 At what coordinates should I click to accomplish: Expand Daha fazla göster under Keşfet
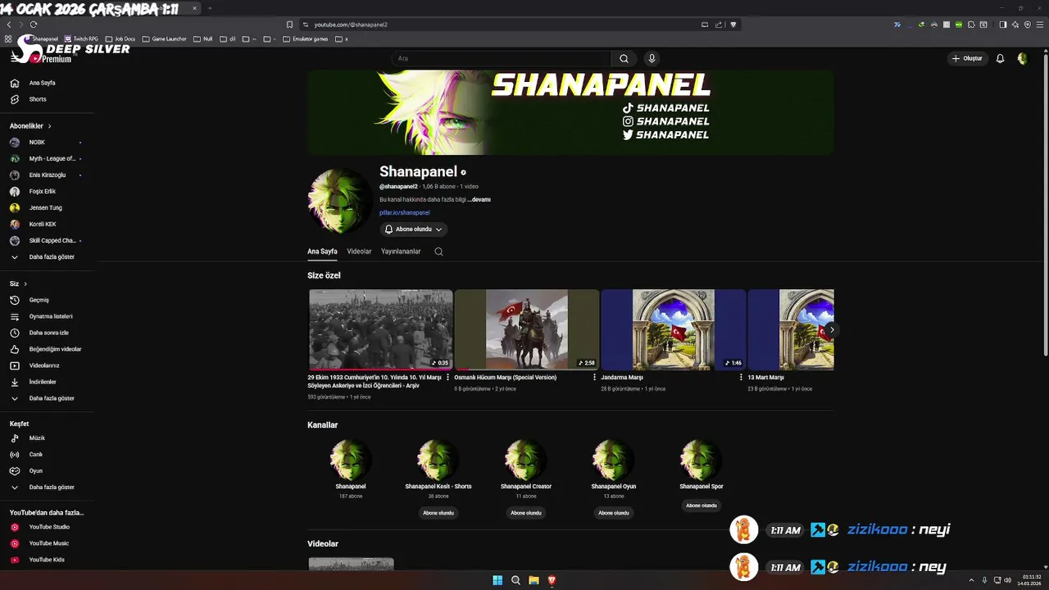[x=52, y=488]
